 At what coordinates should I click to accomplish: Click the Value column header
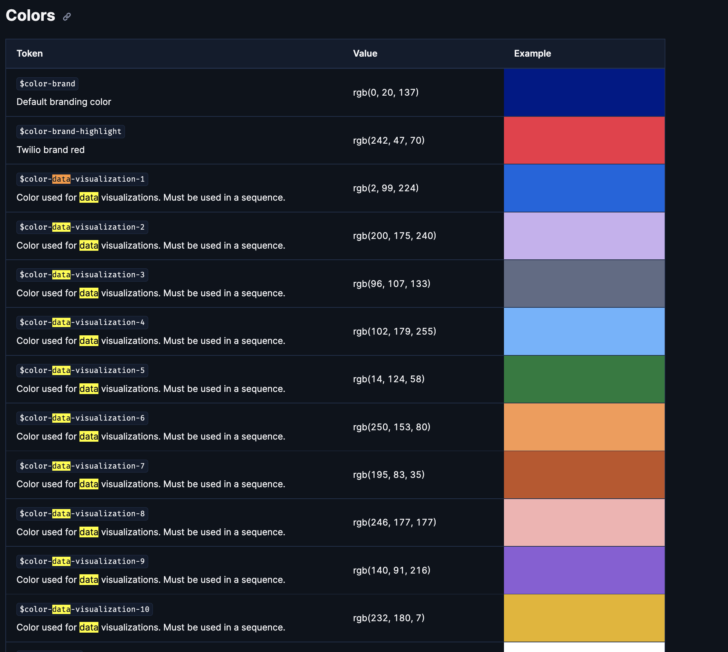point(365,54)
